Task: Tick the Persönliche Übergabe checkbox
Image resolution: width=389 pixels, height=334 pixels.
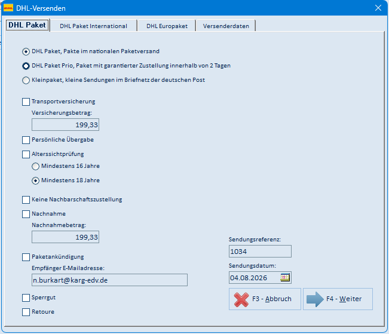Action: click(x=26, y=140)
